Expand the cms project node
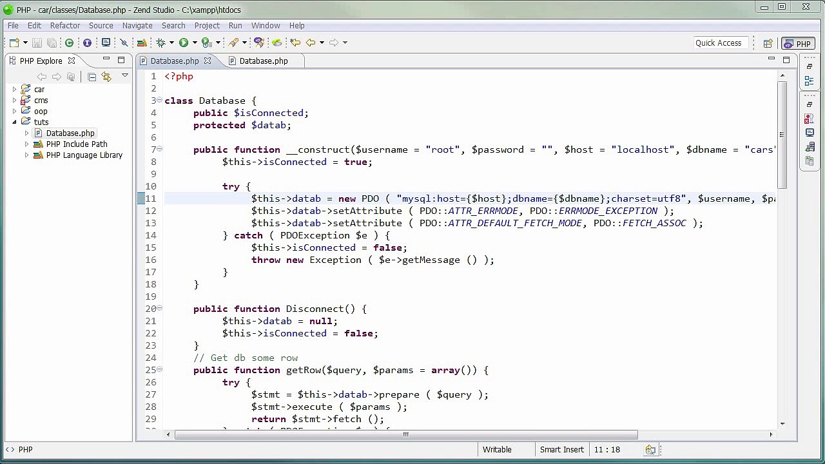 click(x=14, y=101)
